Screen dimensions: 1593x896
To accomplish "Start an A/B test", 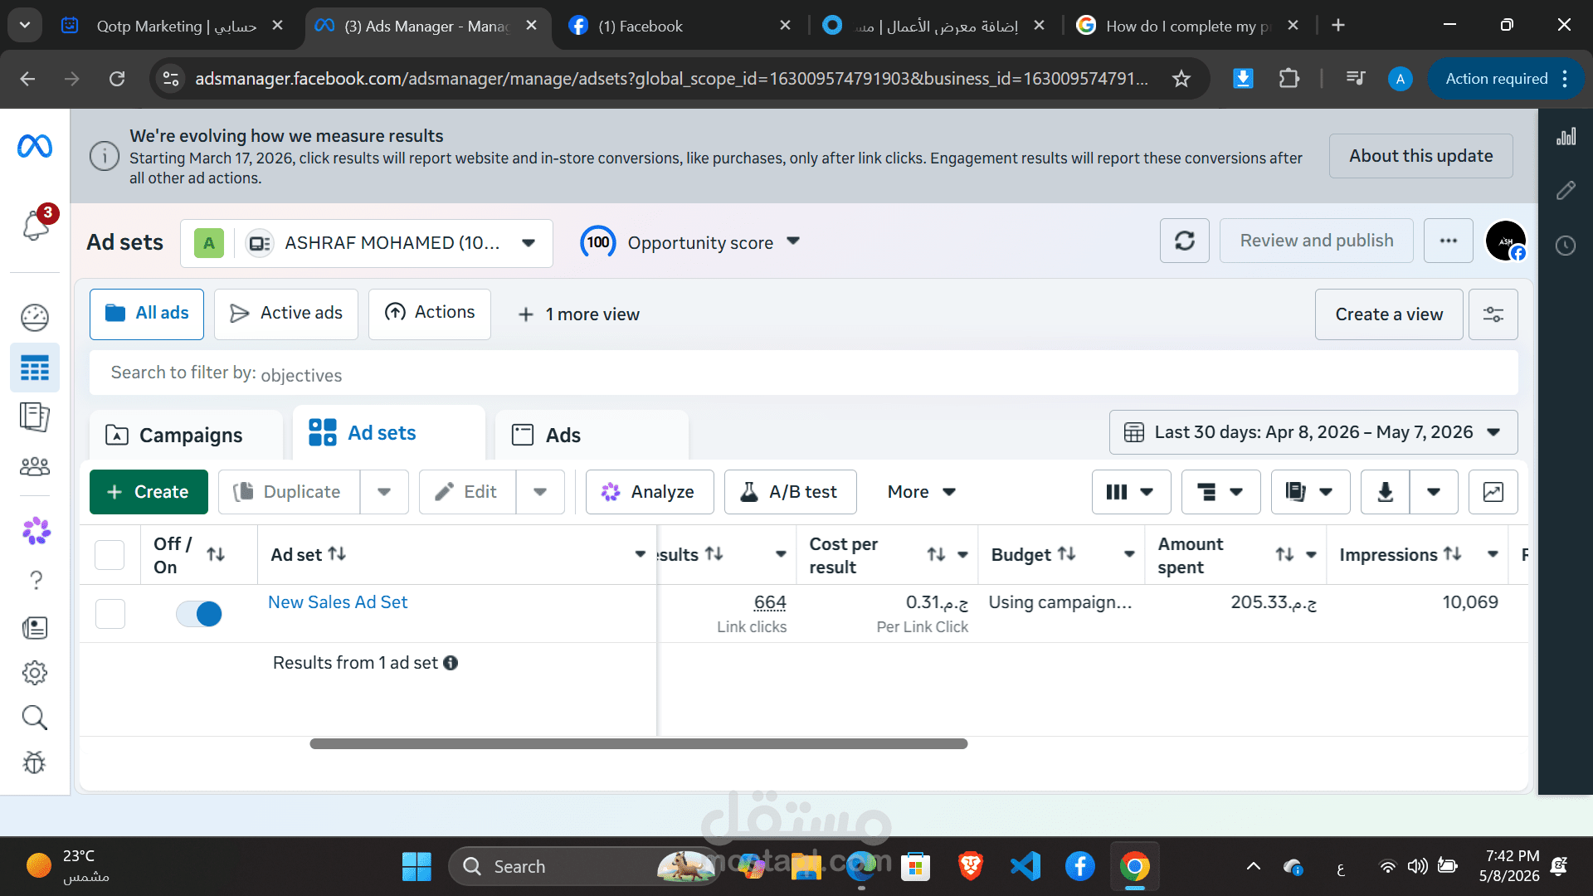I will tap(790, 492).
